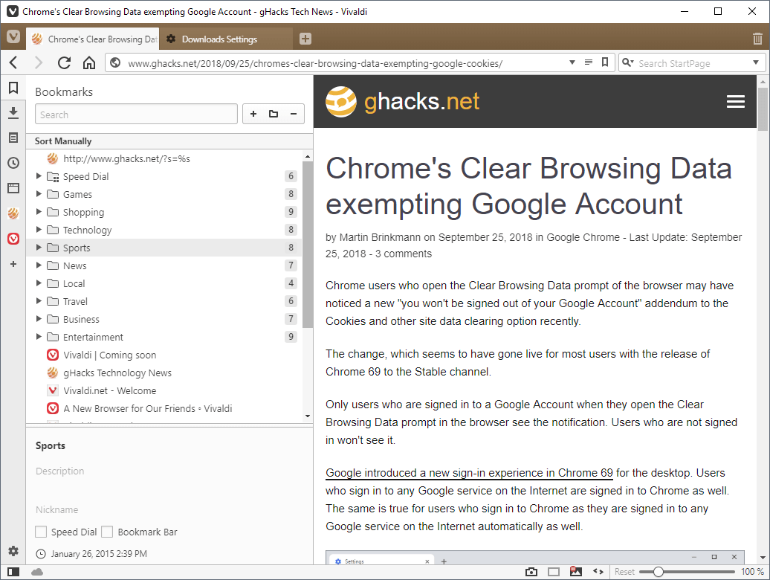Capture the page with camera icon
Screen dimensions: 770x580
pyautogui.click(x=531, y=572)
